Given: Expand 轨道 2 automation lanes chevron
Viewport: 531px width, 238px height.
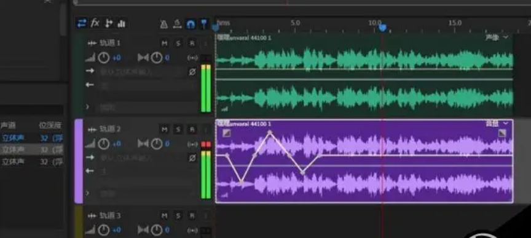Looking at the screenshot, I should point(87,193).
